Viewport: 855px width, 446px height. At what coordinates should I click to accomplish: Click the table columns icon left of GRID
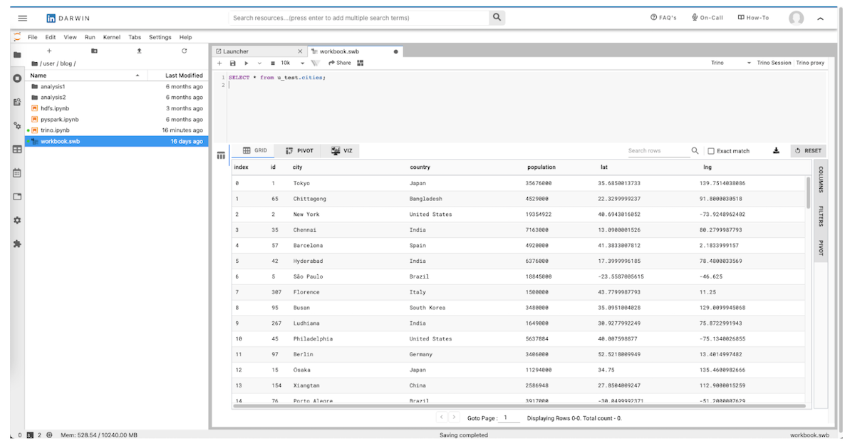click(222, 155)
